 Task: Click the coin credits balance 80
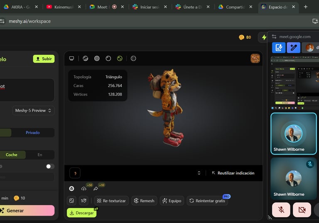tap(245, 37)
